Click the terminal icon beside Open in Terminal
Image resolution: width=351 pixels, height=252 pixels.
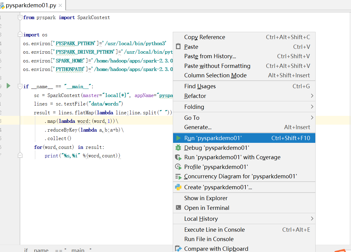point(178,207)
